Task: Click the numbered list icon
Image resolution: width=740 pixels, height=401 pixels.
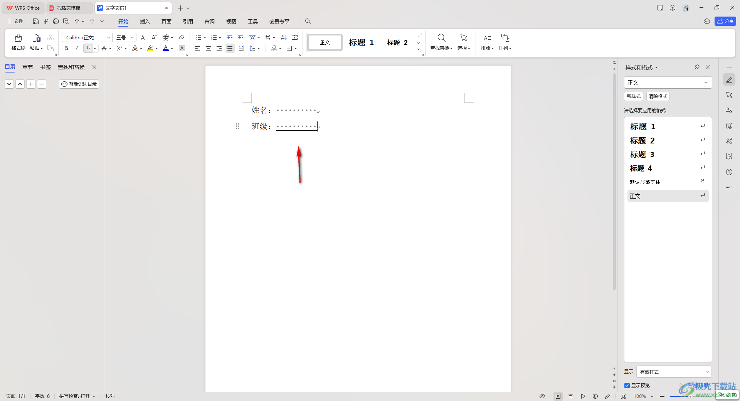Action: click(214, 37)
